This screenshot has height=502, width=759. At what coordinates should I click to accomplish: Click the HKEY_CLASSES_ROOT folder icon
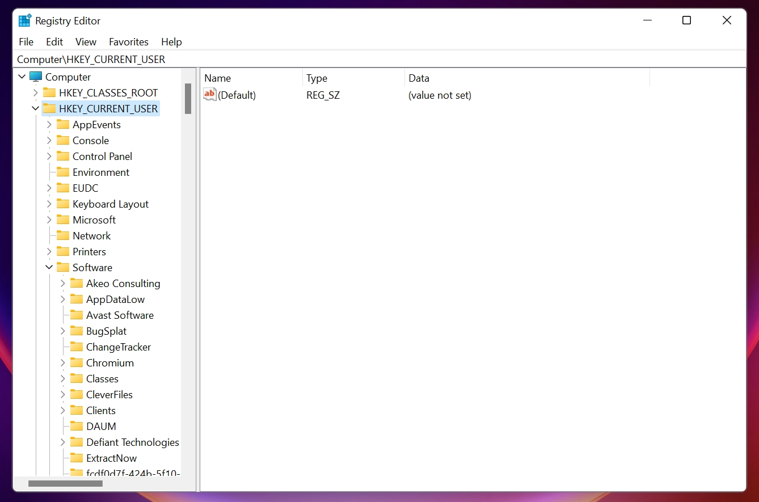point(49,92)
